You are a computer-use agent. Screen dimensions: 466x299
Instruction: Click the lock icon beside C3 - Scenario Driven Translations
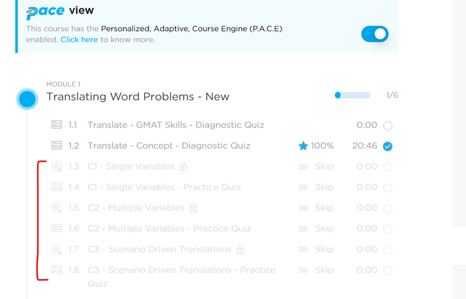click(x=240, y=249)
